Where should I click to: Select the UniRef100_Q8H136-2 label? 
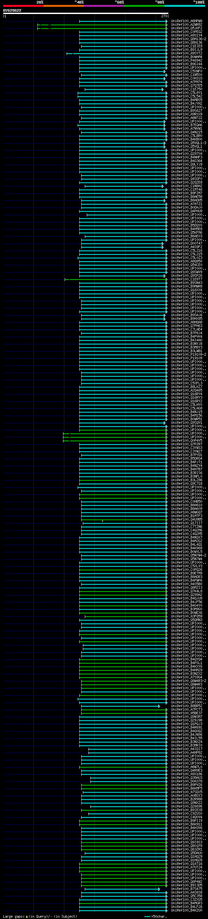click(188, 39)
